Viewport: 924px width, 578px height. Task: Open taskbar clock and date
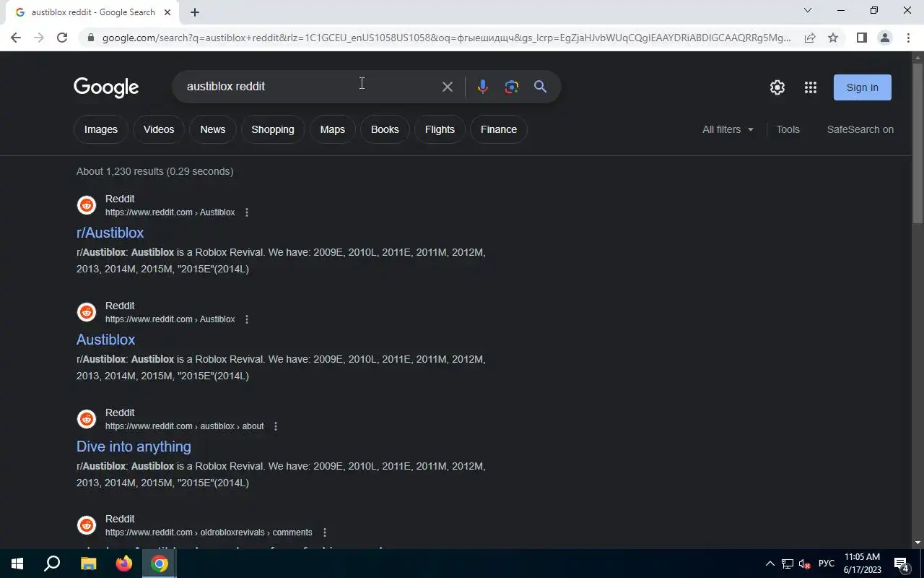click(863, 564)
